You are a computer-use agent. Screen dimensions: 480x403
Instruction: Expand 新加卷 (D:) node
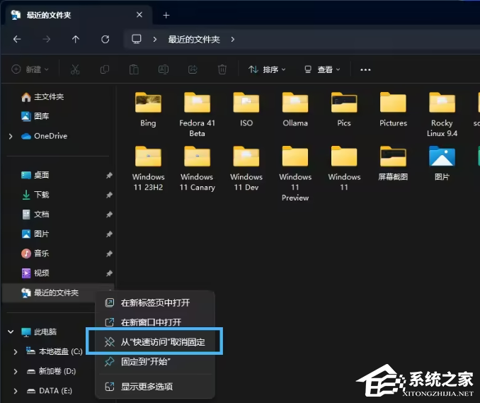tap(16, 371)
